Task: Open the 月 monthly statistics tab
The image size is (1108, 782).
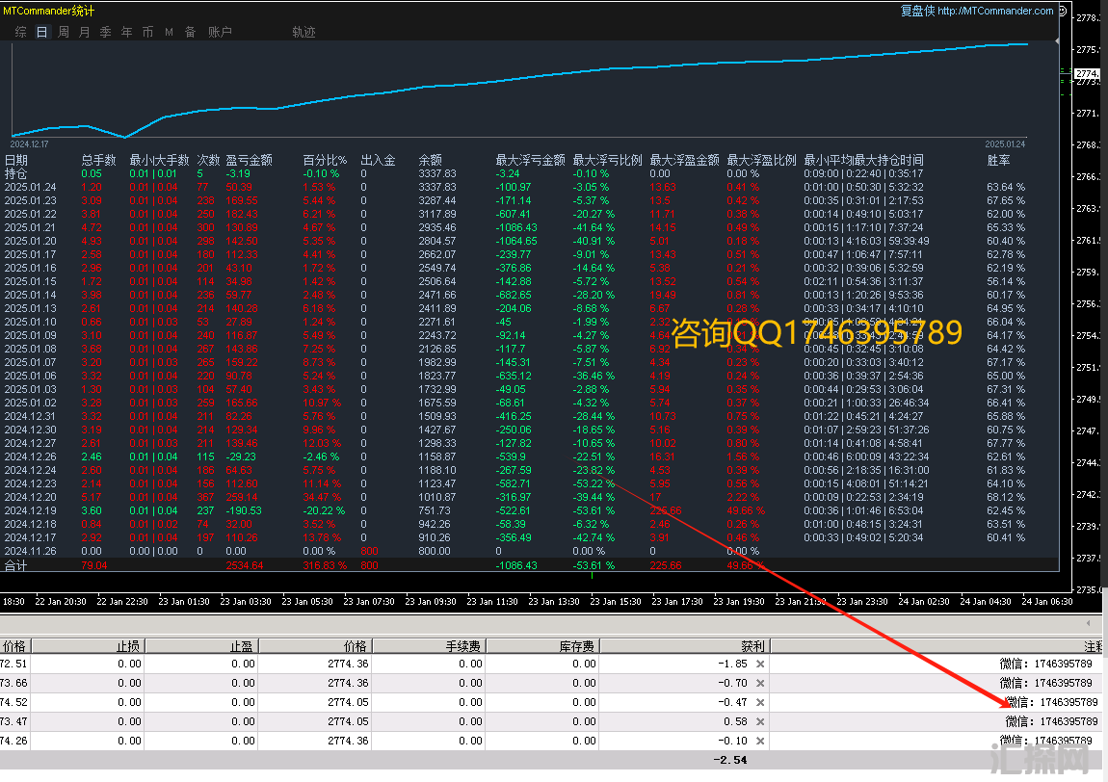Action: click(x=85, y=32)
